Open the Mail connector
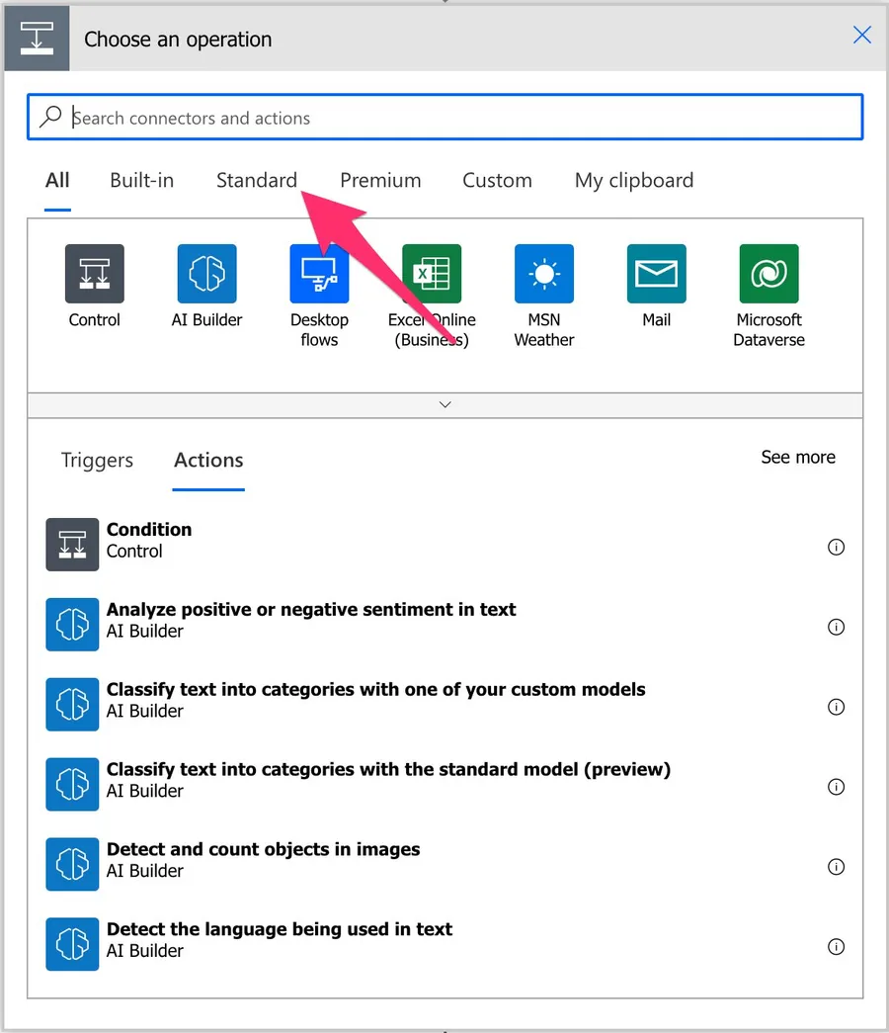 tap(656, 274)
